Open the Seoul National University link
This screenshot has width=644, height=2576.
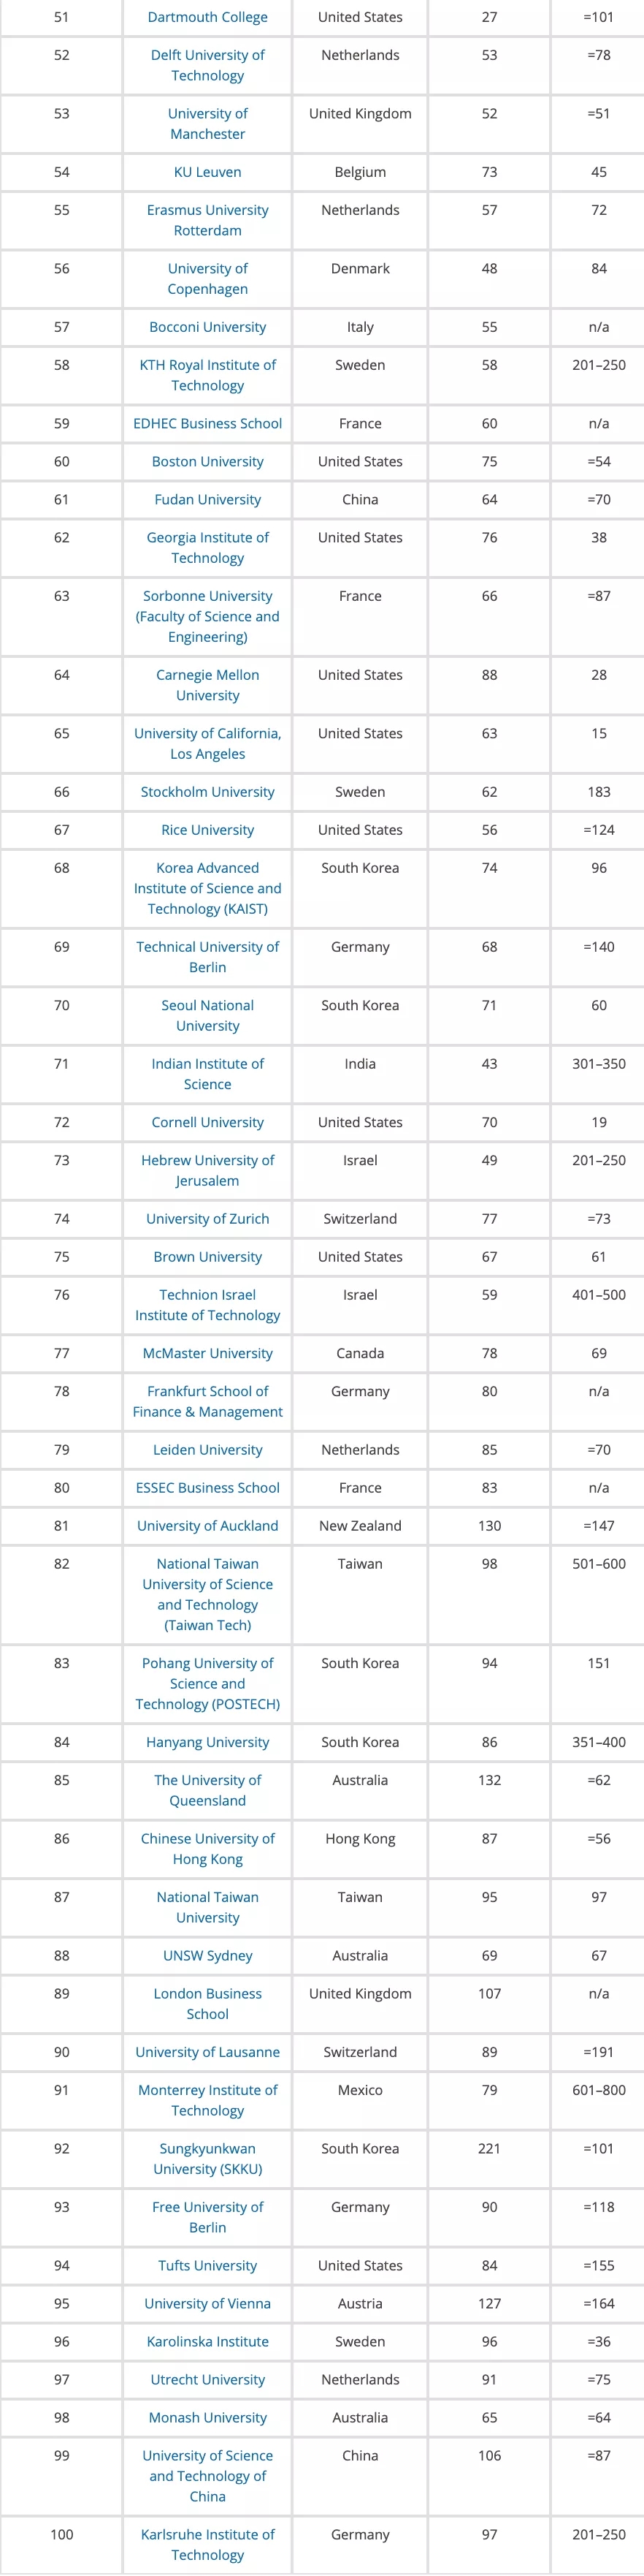[x=207, y=1015]
